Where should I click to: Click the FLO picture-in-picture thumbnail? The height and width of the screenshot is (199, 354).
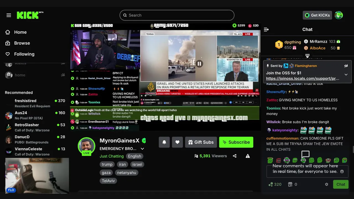point(37,176)
